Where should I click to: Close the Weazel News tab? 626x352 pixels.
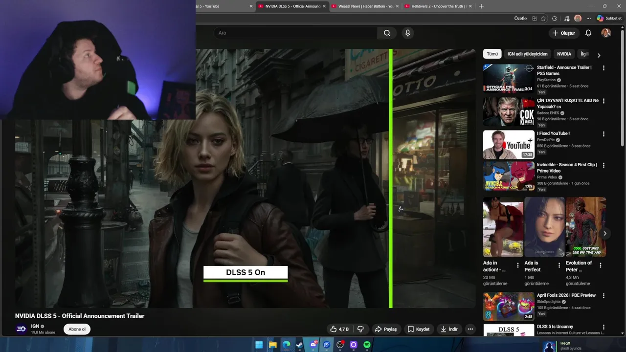tap(397, 6)
